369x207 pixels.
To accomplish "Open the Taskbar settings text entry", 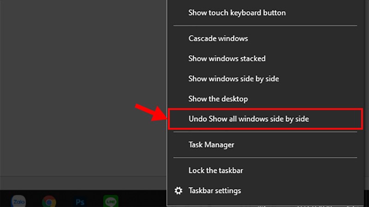I will click(214, 190).
